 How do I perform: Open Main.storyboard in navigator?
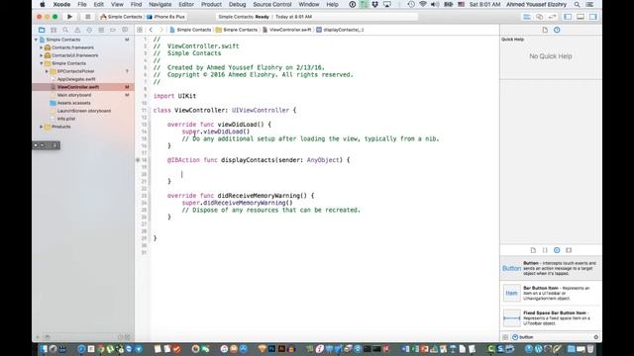click(74, 95)
